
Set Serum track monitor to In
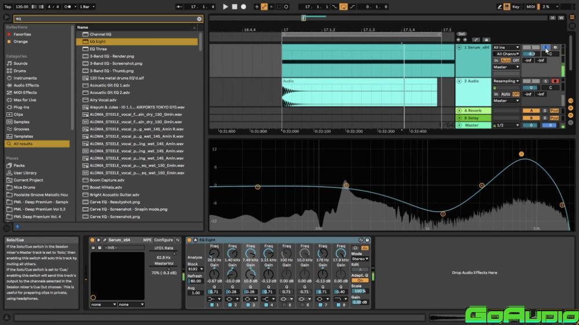click(x=496, y=61)
